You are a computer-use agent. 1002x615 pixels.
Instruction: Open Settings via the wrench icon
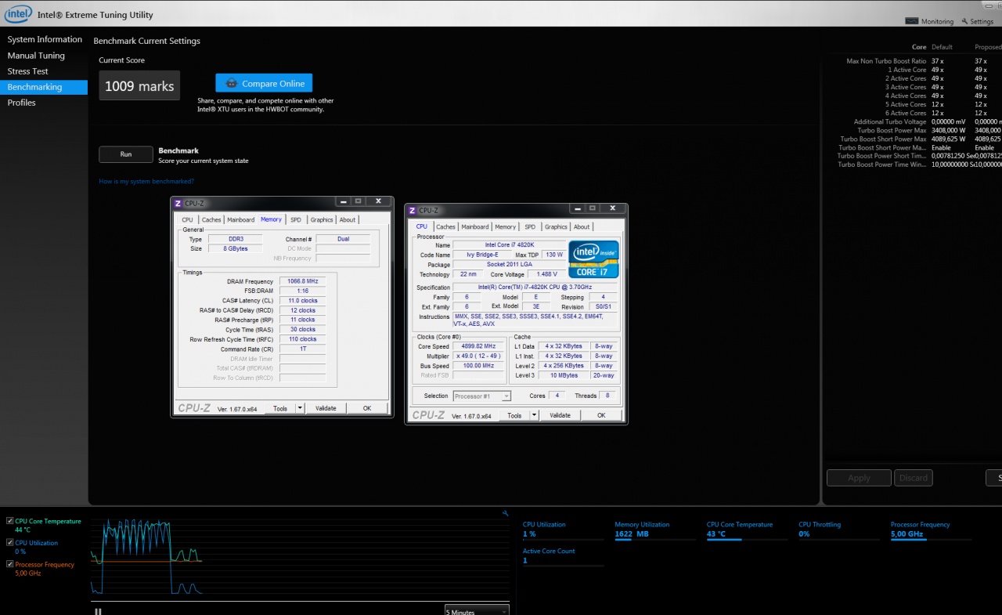[x=964, y=21]
